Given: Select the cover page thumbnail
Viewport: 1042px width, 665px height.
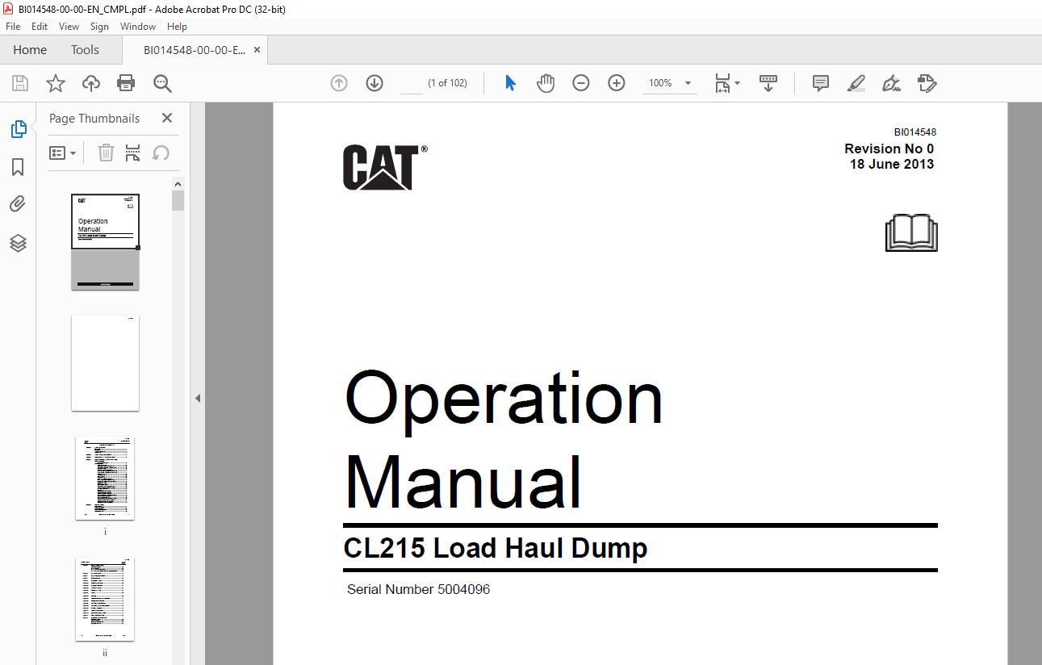Looking at the screenshot, I should click(x=105, y=242).
